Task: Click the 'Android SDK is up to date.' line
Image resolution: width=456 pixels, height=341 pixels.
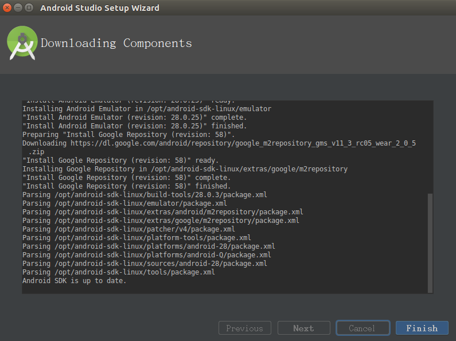Action: [75, 281]
